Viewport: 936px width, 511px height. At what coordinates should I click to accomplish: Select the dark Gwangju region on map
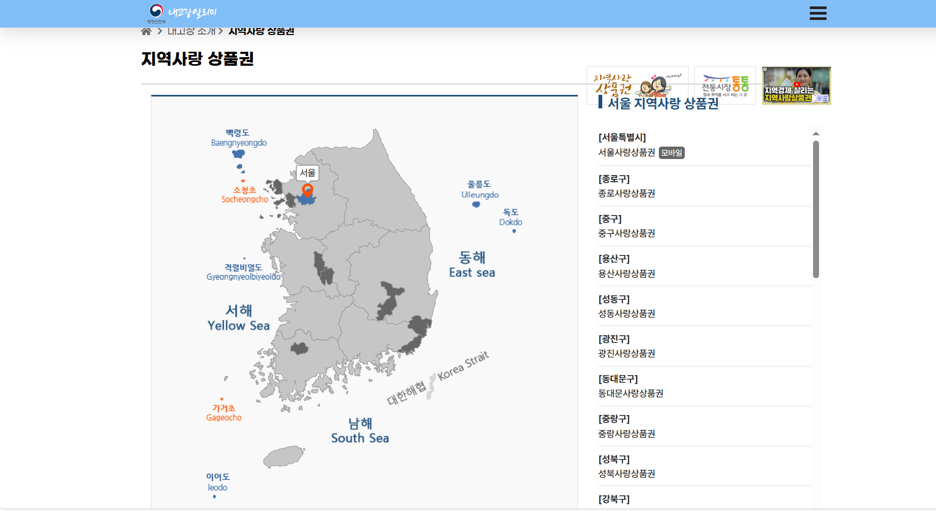(x=299, y=348)
